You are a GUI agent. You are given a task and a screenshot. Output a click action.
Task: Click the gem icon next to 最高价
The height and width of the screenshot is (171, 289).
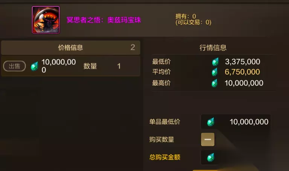click(214, 83)
